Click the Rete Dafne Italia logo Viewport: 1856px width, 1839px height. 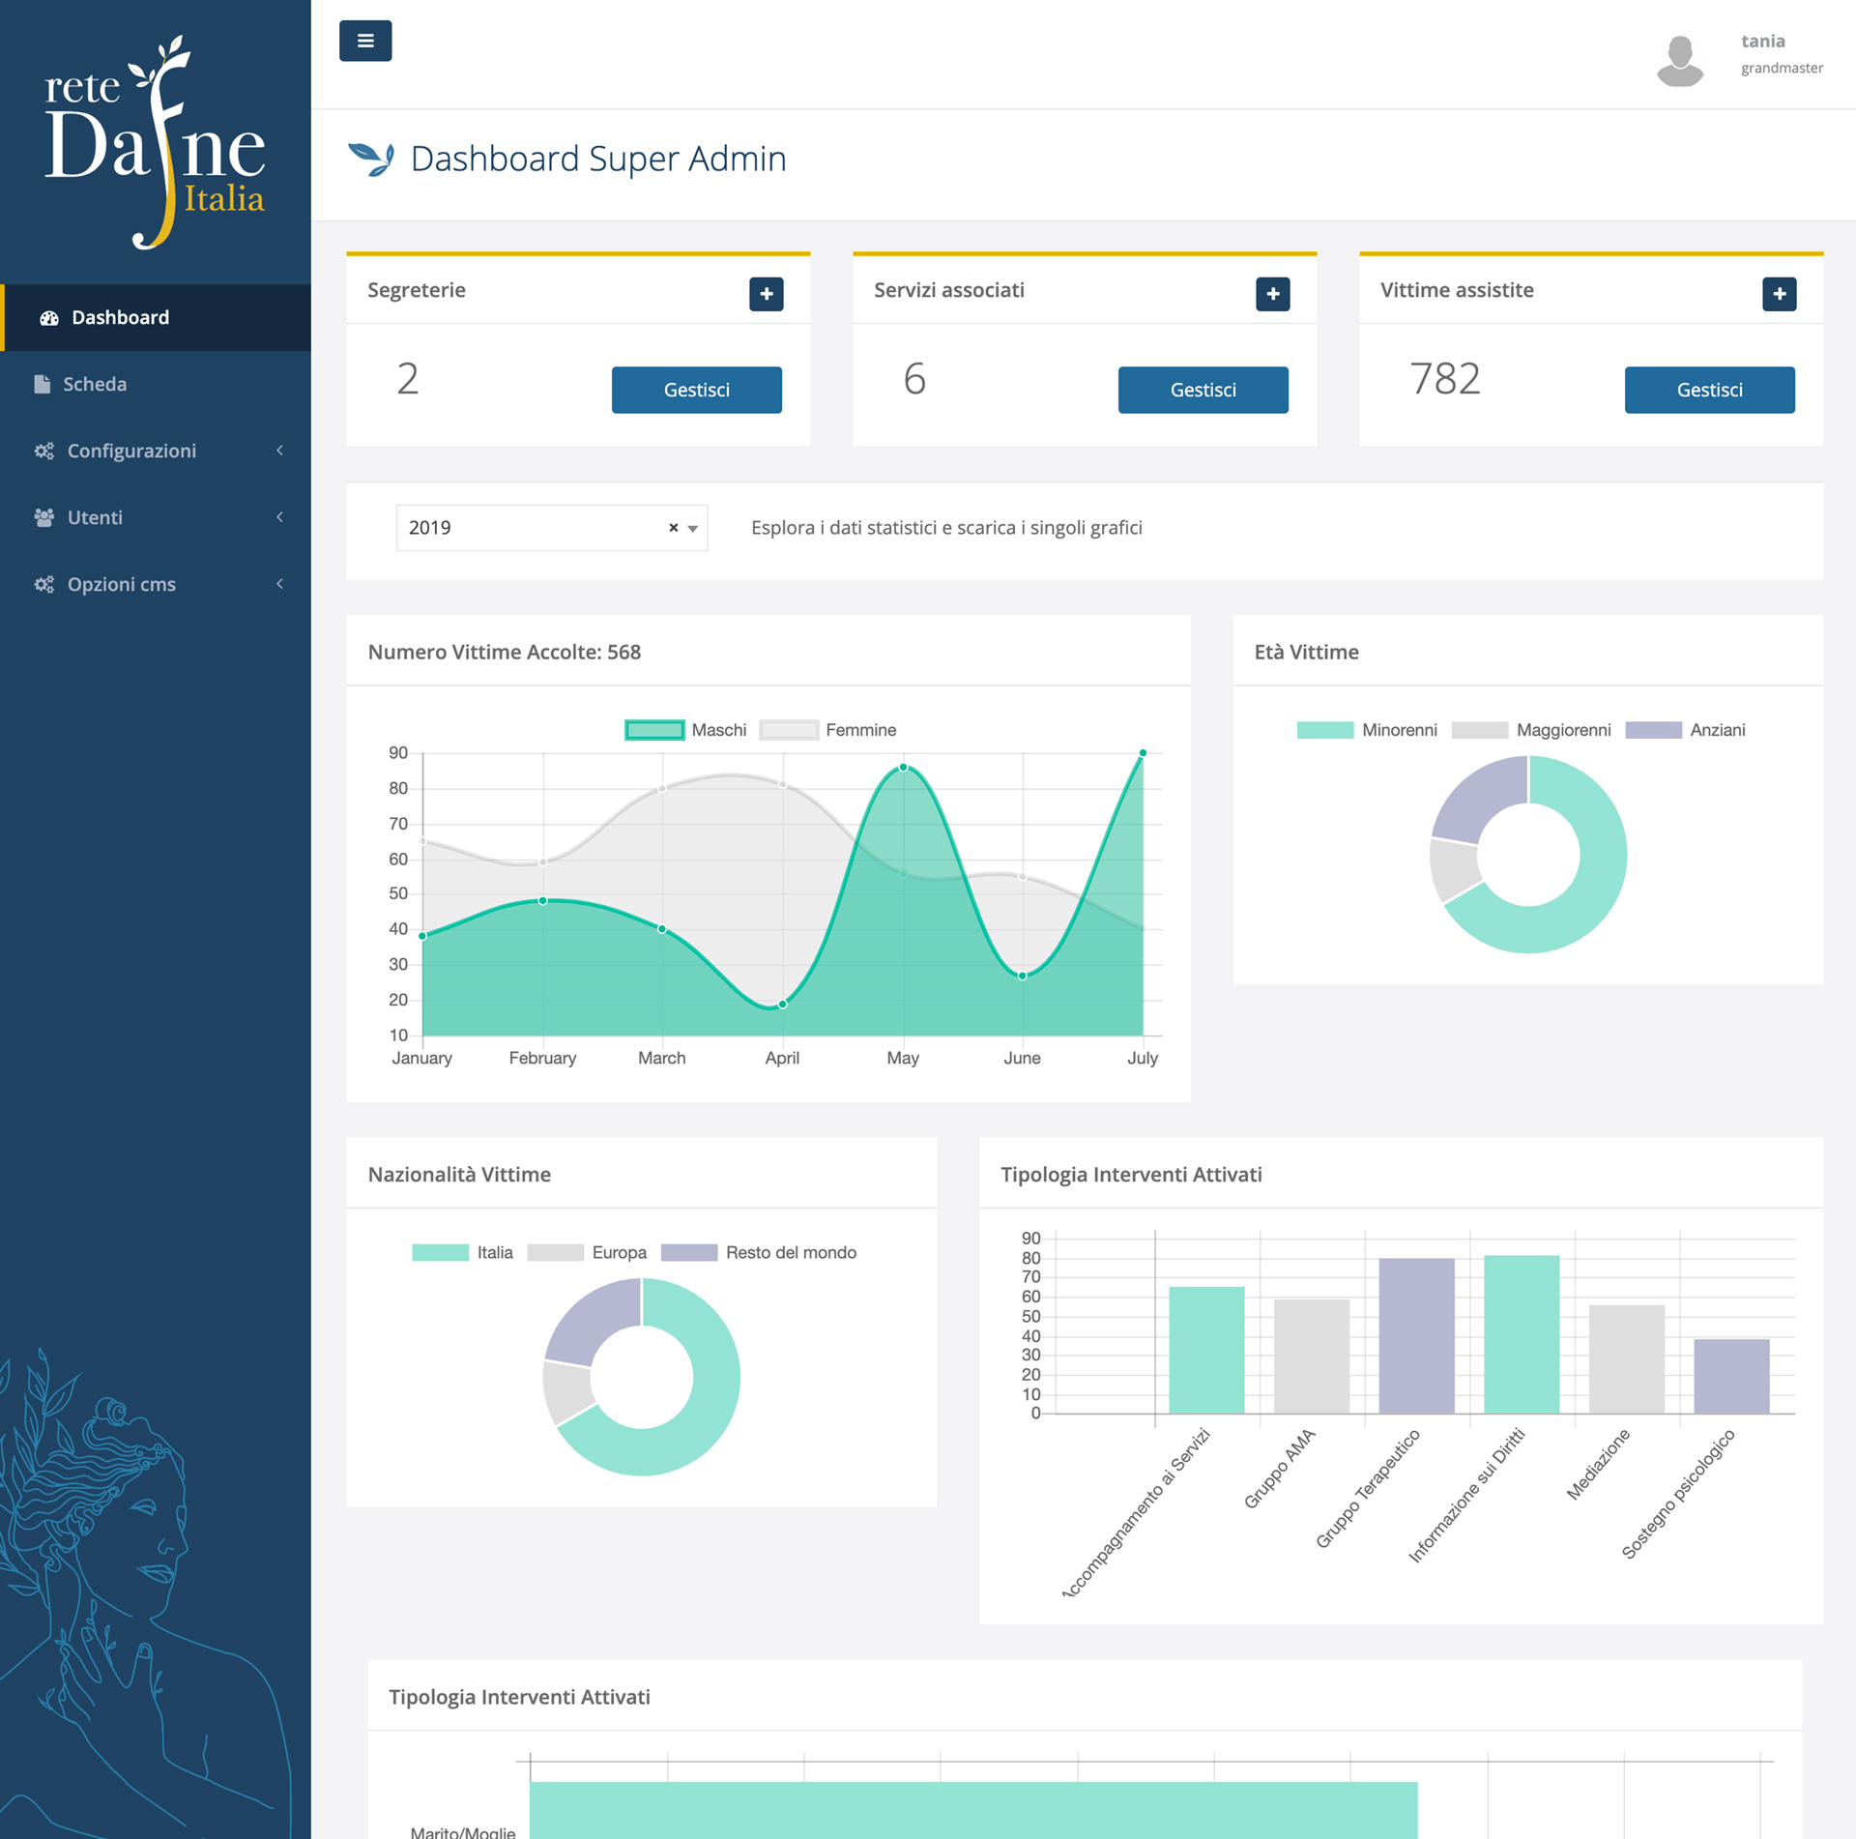[x=155, y=142]
